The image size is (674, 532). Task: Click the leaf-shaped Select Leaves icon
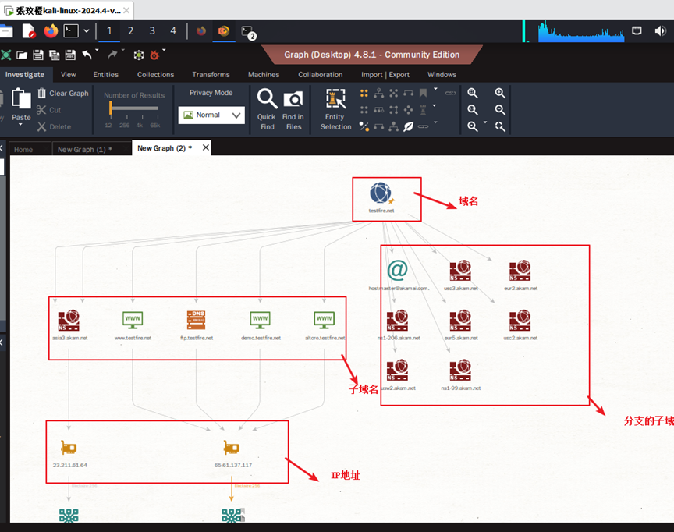[x=408, y=126]
